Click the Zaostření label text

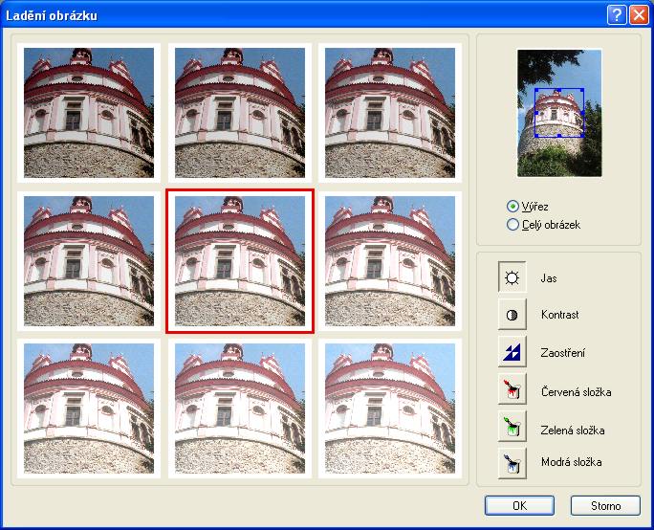tap(562, 353)
